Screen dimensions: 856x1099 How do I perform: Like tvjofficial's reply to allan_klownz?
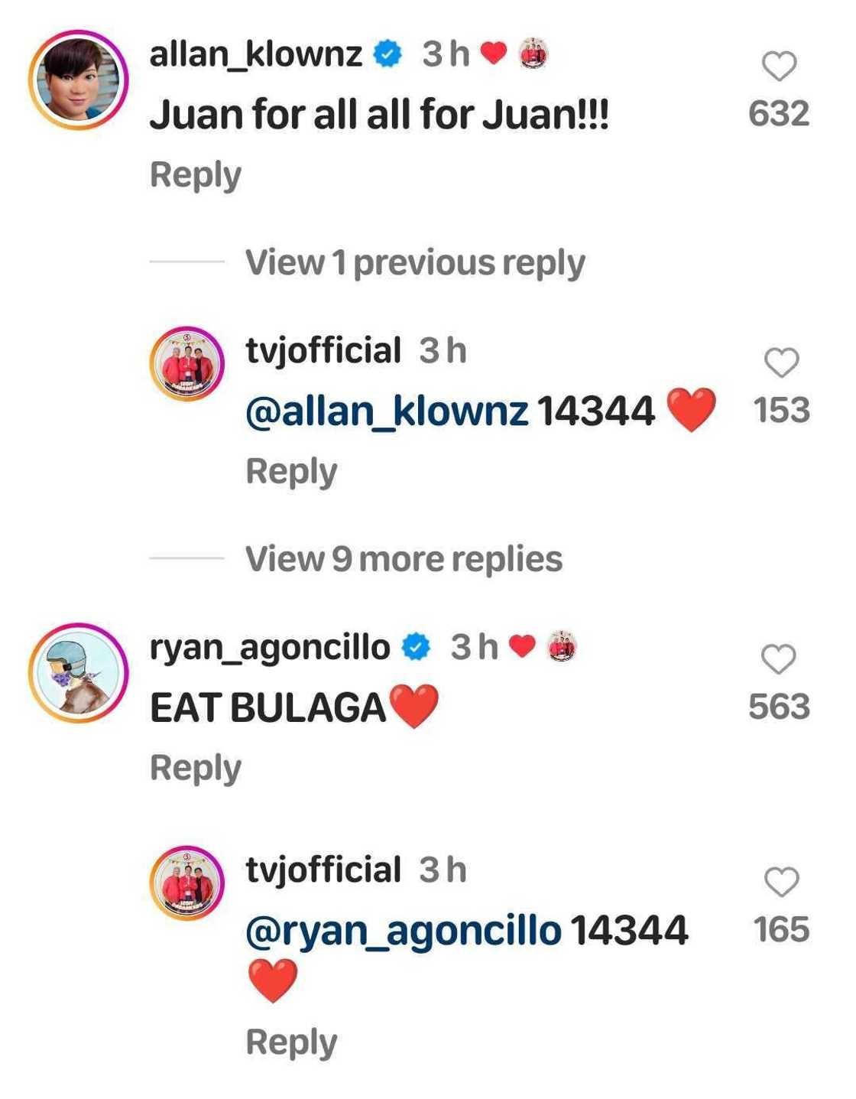point(781,362)
